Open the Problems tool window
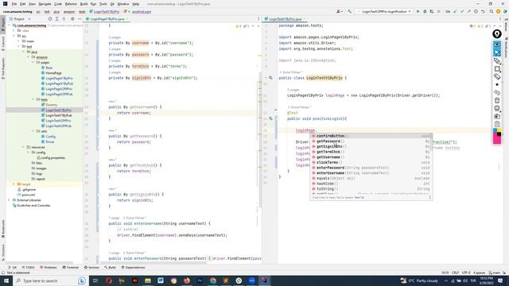Screen dimensions: 509x286 (x=49, y=268)
